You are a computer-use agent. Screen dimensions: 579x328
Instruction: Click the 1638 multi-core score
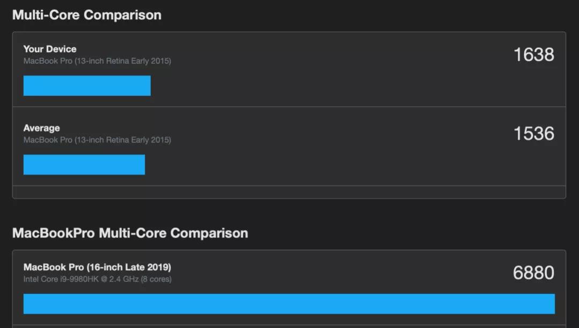pos(533,54)
